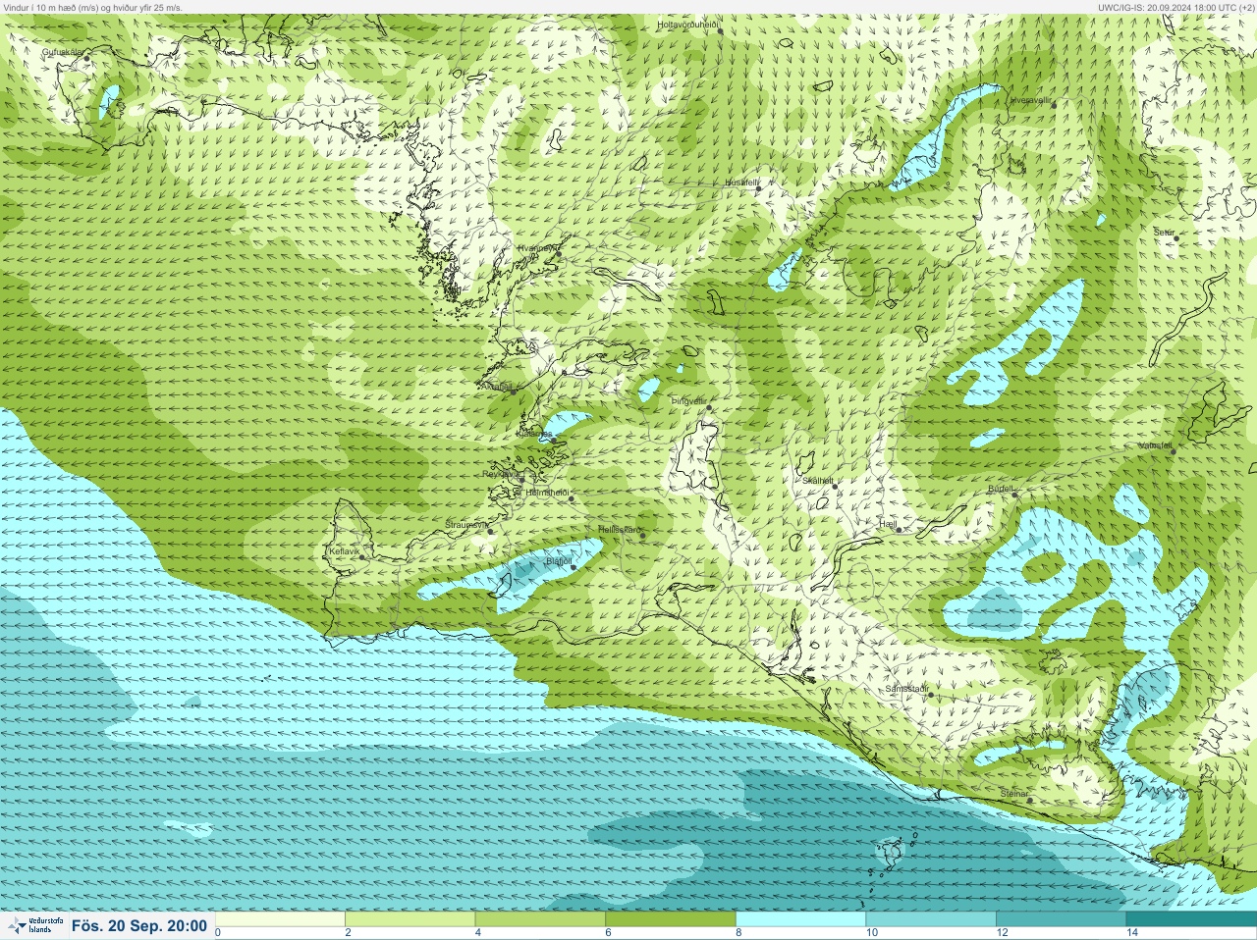The width and height of the screenshot is (1257, 940).
Task: Click the Þingvellir station label
Action: tap(688, 401)
